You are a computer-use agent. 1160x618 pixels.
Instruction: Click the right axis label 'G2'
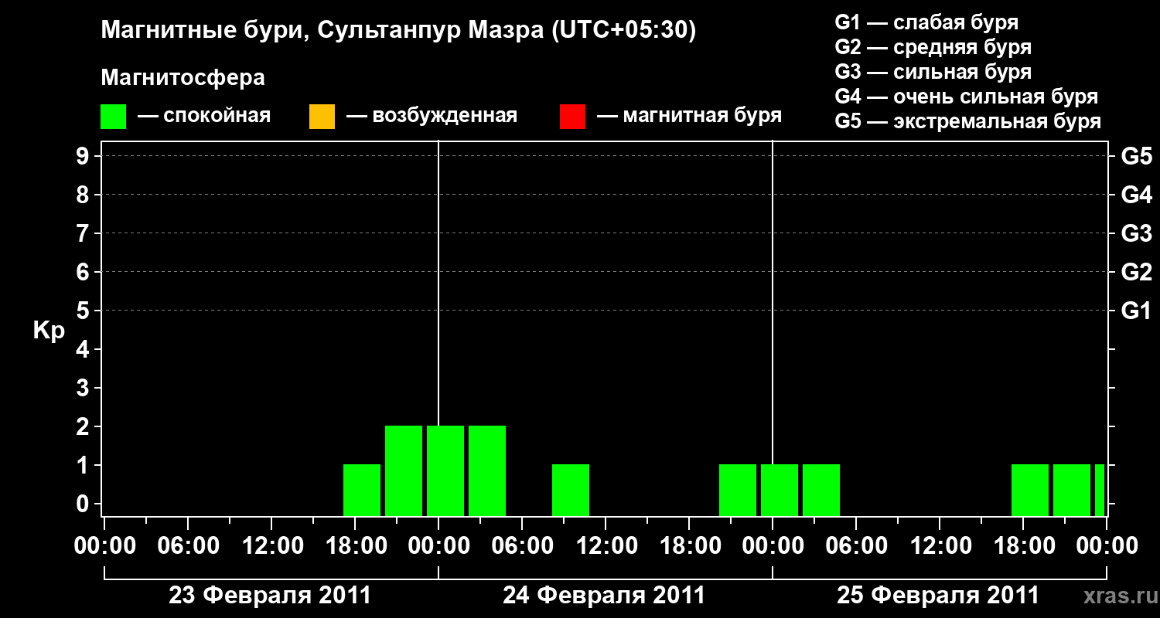[1137, 273]
